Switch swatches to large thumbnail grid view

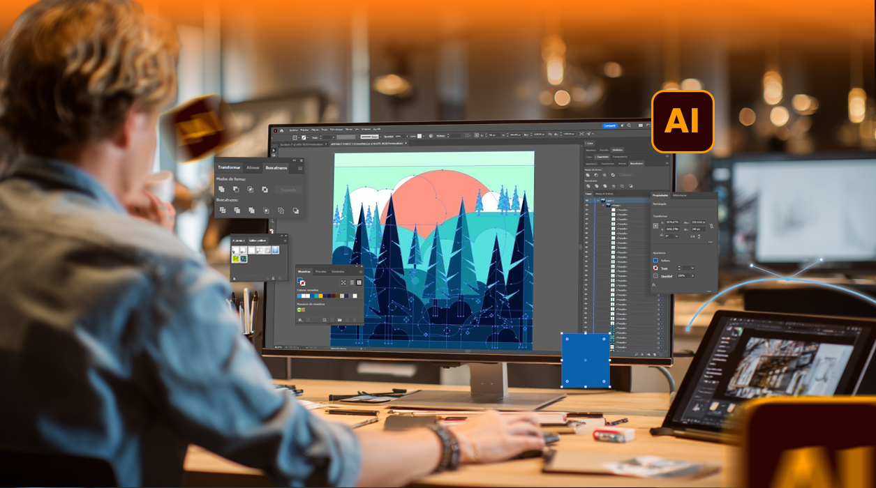[x=359, y=282]
